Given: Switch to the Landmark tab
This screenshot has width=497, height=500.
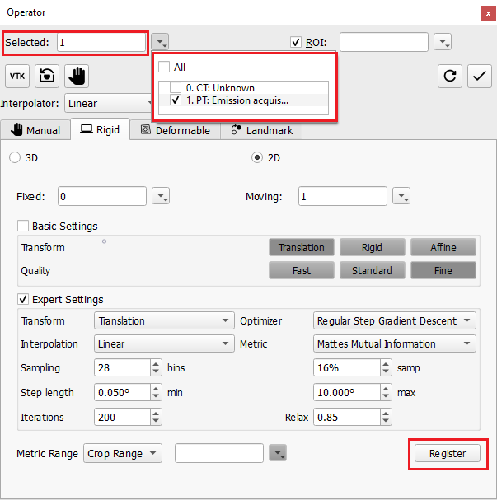Looking at the screenshot, I should [260, 130].
